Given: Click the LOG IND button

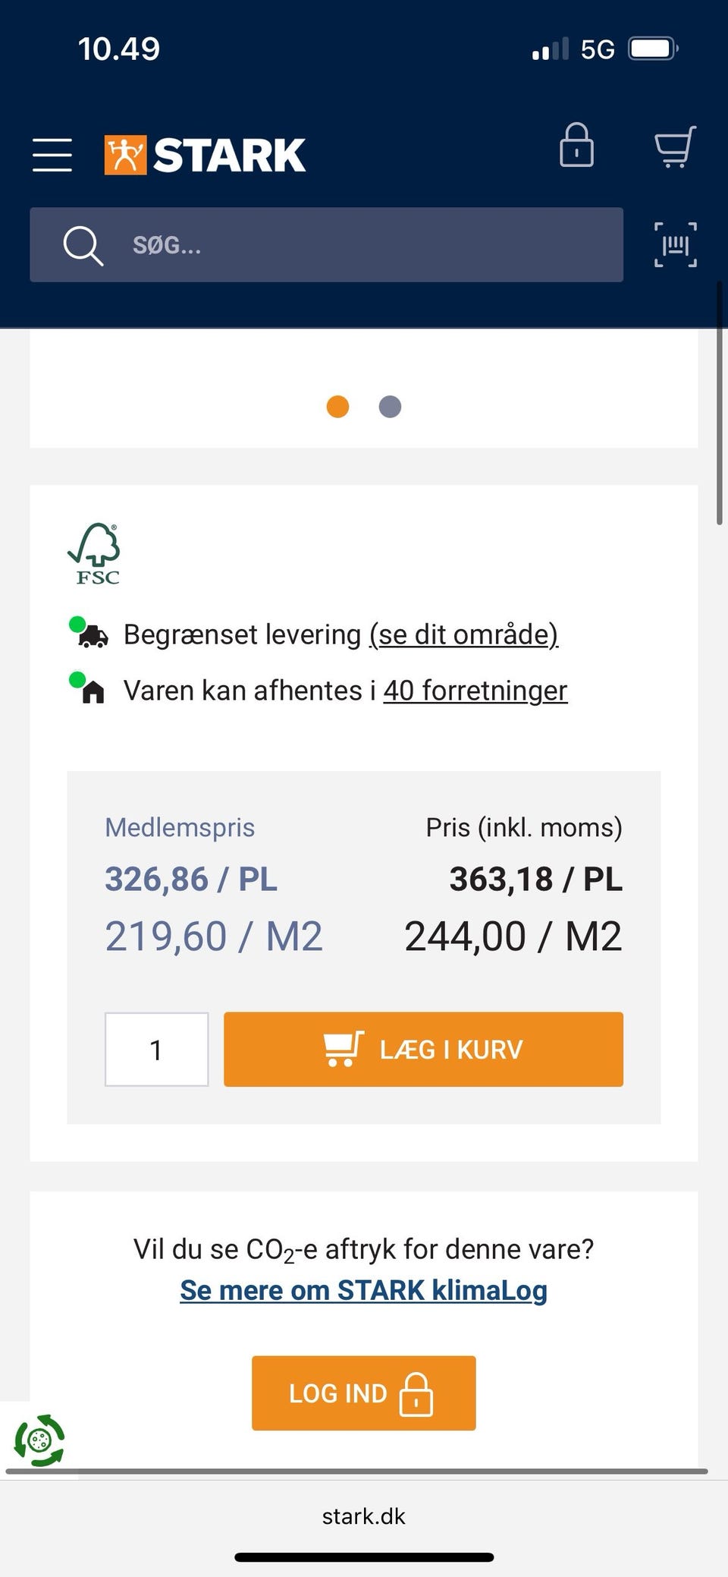Looking at the screenshot, I should tap(364, 1393).
